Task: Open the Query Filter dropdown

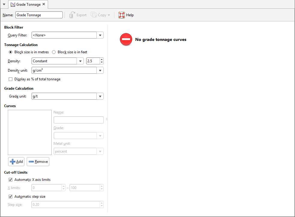Action: (x=100, y=35)
